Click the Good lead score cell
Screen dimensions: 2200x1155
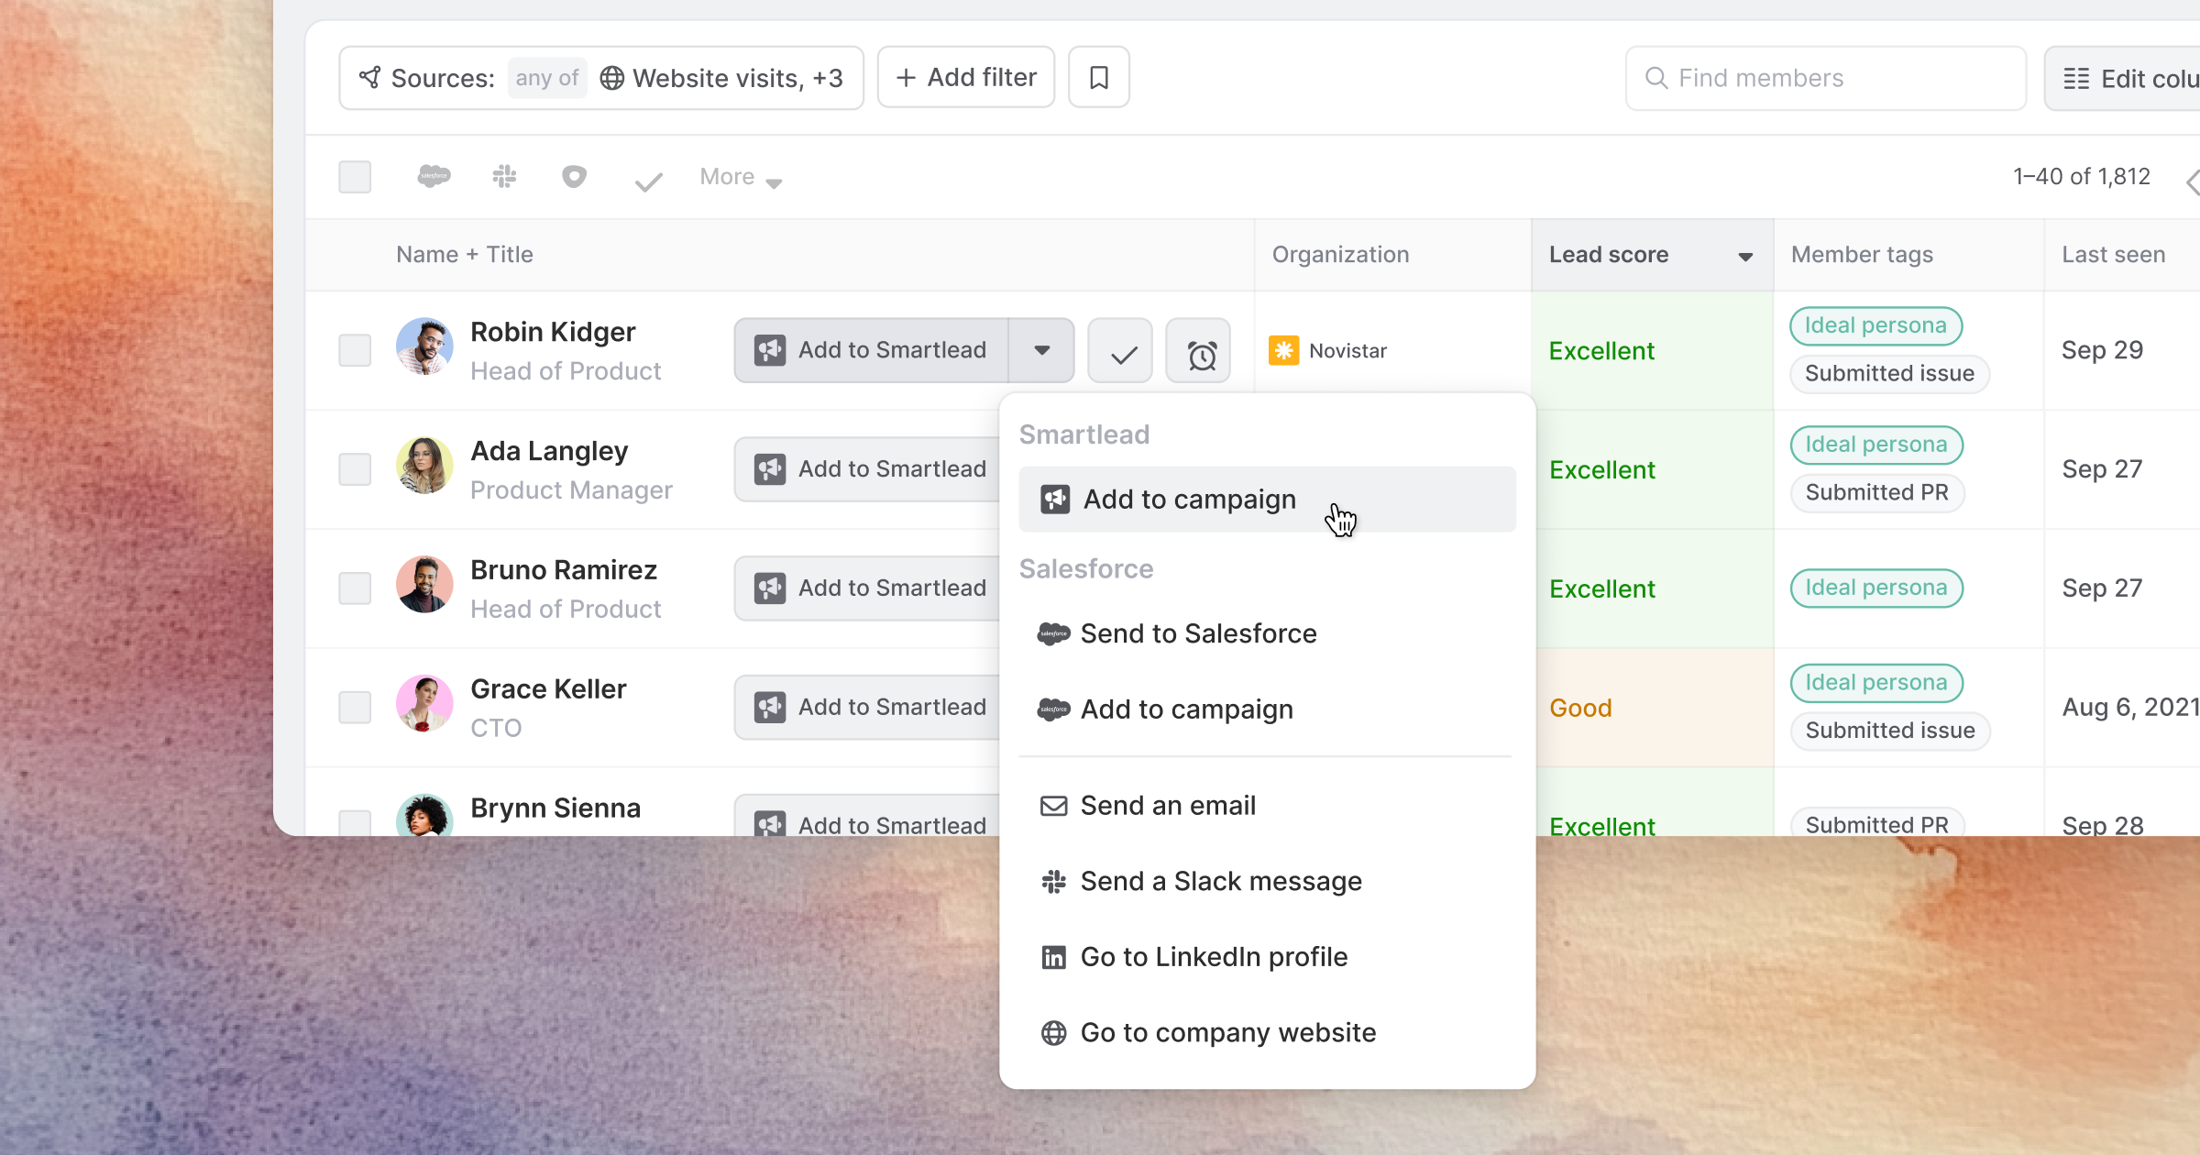[1653, 708]
